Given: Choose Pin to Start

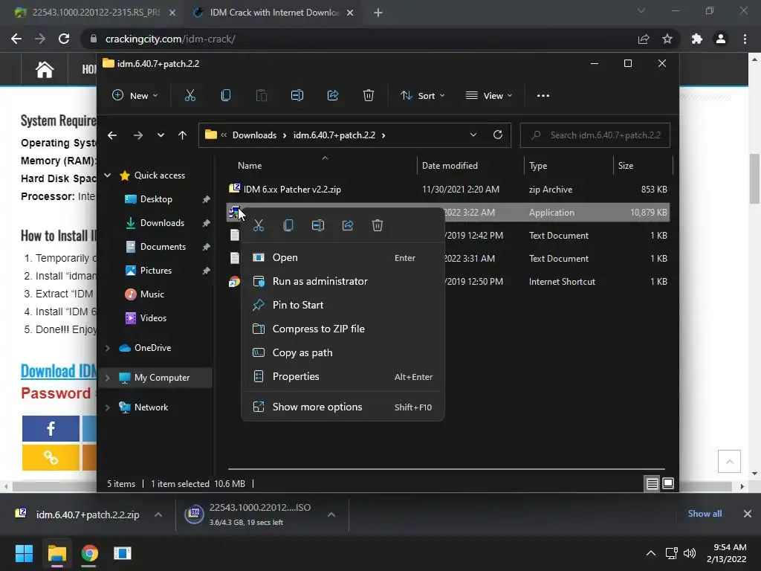Looking at the screenshot, I should 343,305.
